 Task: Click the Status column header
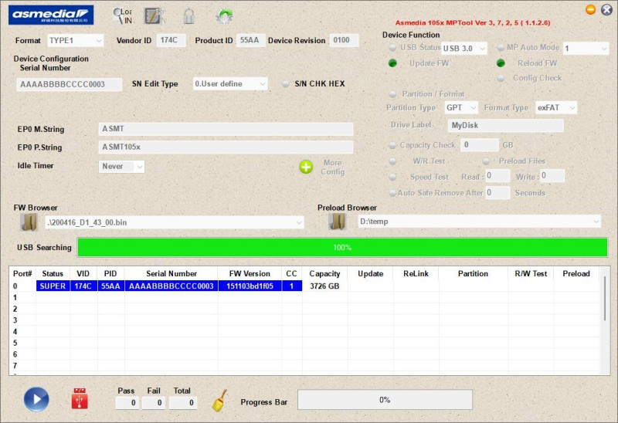point(53,274)
